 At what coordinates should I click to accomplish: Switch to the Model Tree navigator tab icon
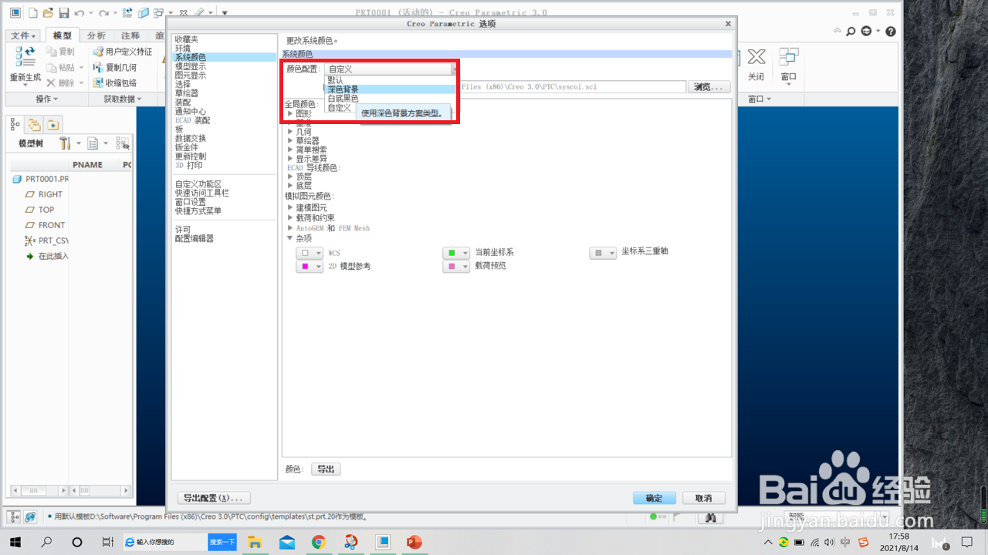point(15,124)
